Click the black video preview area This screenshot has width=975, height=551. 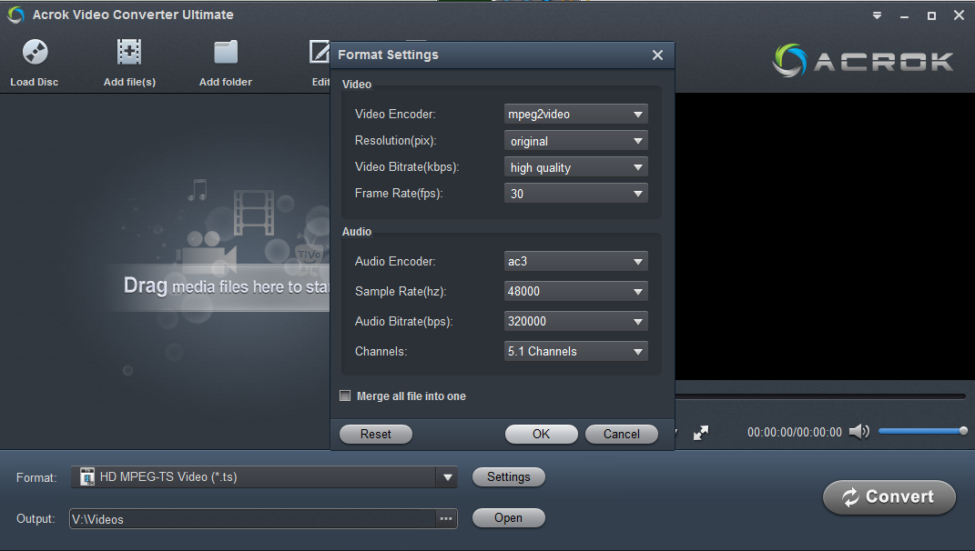(x=825, y=236)
